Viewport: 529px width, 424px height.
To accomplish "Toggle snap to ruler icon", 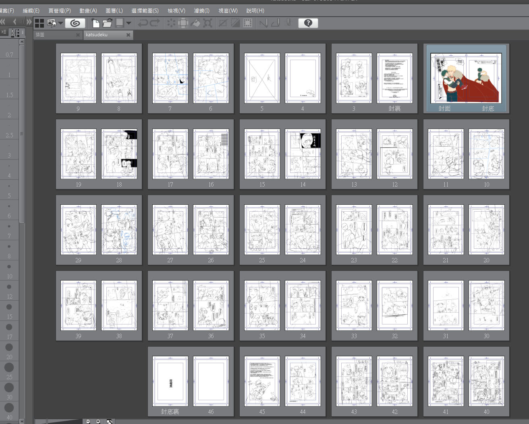I will click(263, 23).
